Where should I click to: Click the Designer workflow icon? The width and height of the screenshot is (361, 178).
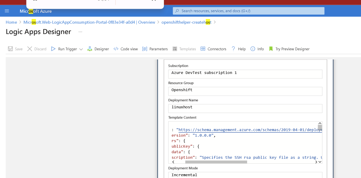point(90,49)
